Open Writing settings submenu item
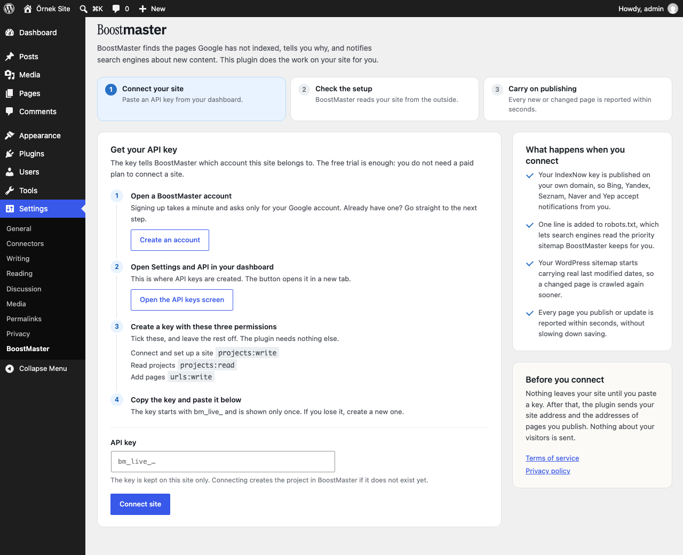Viewport: 683px width, 555px height. pos(43,258)
